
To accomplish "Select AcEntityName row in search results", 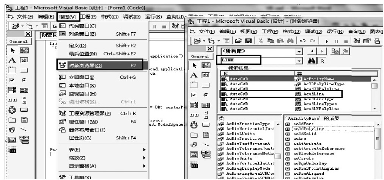I will click(298, 79).
